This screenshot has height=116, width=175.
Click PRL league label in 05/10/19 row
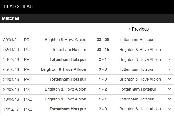(x=28, y=69)
